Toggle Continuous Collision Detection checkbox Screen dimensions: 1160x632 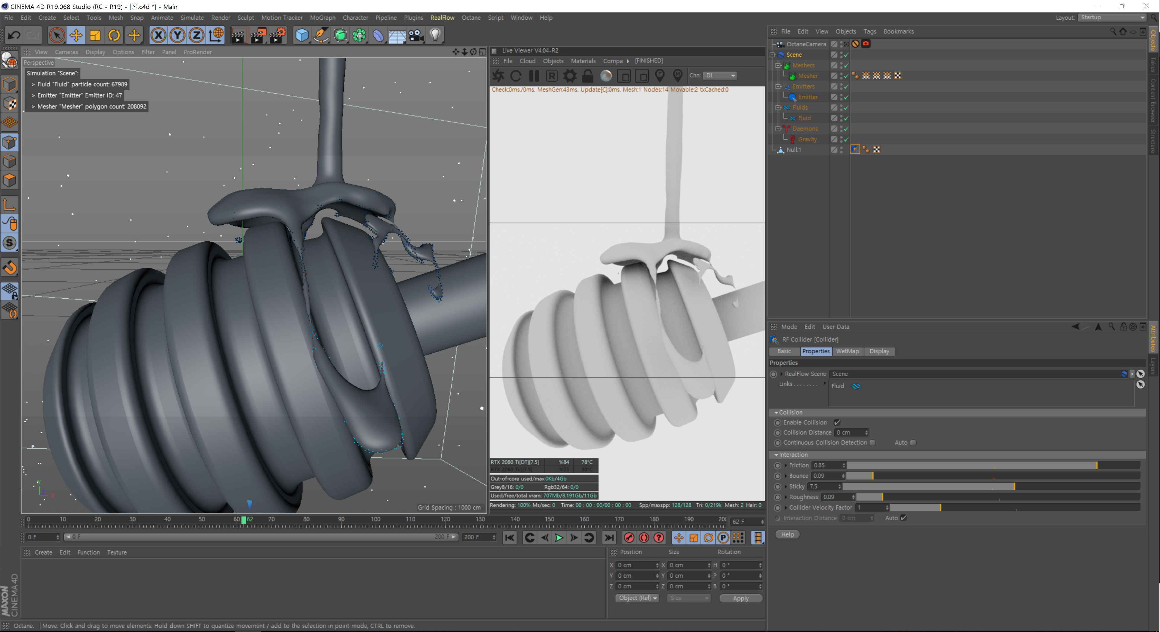tap(872, 442)
